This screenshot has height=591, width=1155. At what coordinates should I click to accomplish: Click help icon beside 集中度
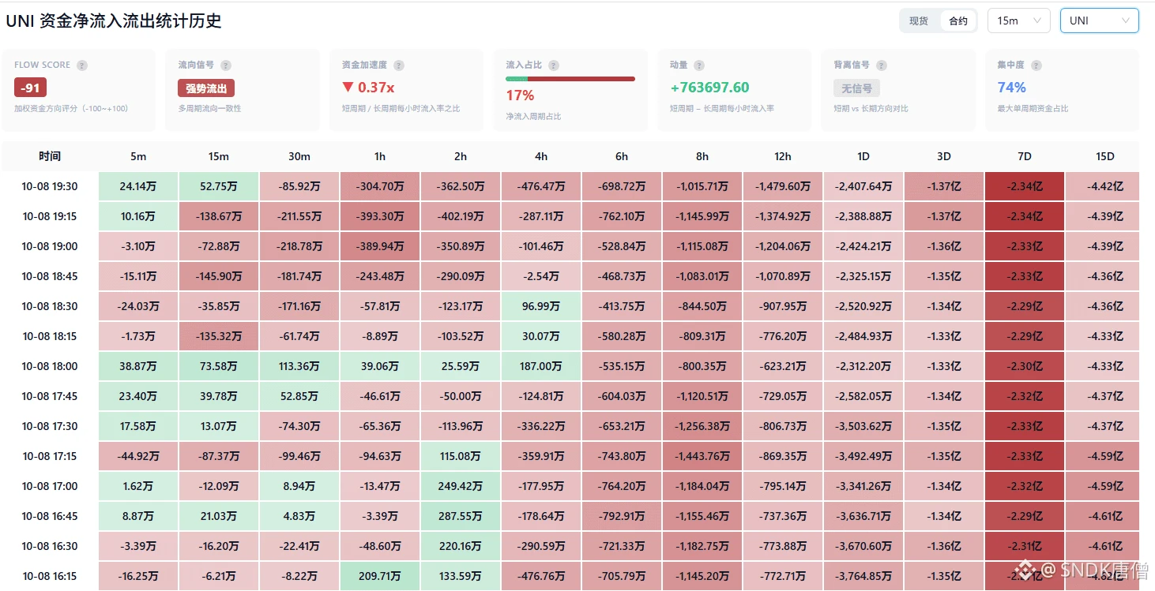pyautogui.click(x=1036, y=65)
